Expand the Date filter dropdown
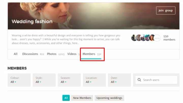This screenshot has width=183, height=103. coord(119,80)
